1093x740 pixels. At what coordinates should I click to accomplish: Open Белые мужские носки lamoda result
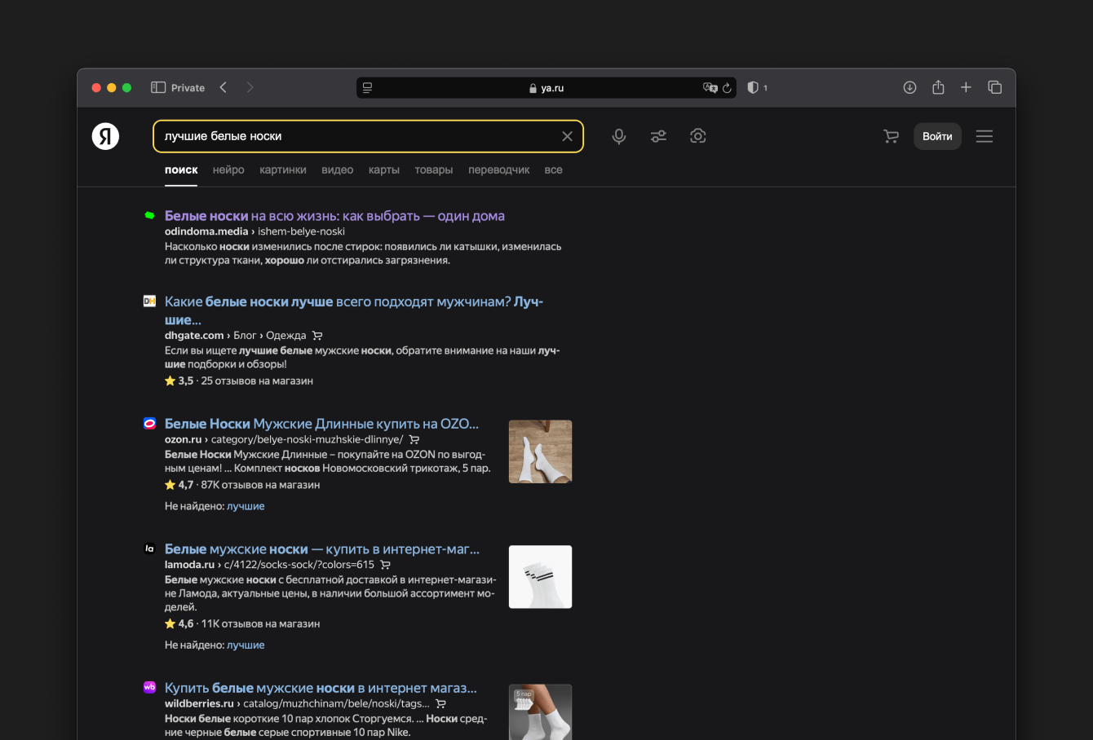[x=322, y=549]
